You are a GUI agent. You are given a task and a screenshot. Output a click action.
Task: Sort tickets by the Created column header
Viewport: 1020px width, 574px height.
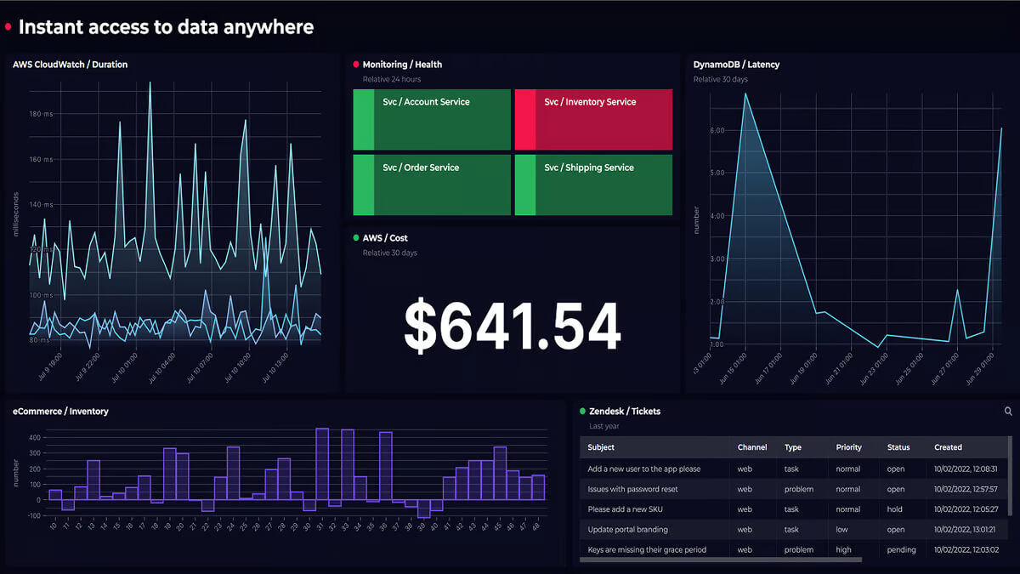(x=948, y=447)
